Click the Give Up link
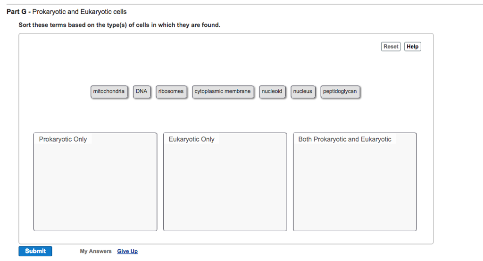Viewport: 483px width, 261px height. pyautogui.click(x=127, y=252)
